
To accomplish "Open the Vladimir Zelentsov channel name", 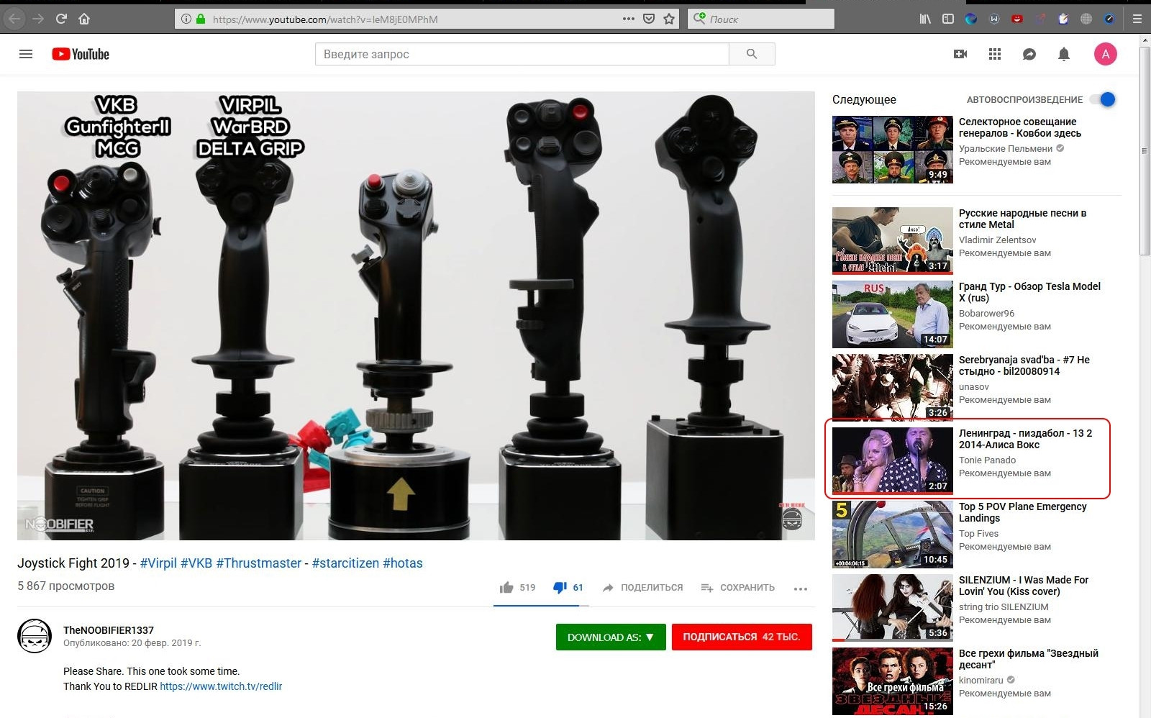I will point(998,240).
